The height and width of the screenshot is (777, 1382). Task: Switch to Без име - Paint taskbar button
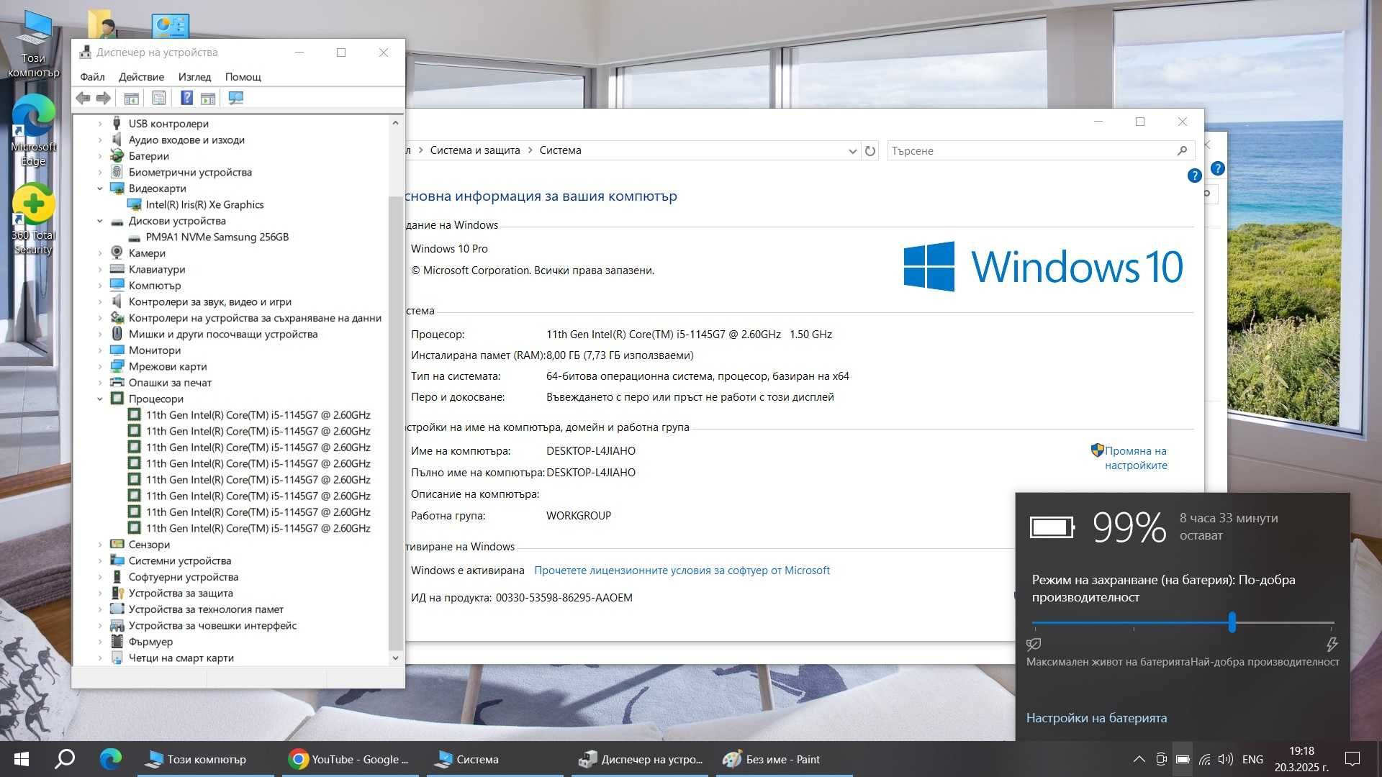coord(784,759)
